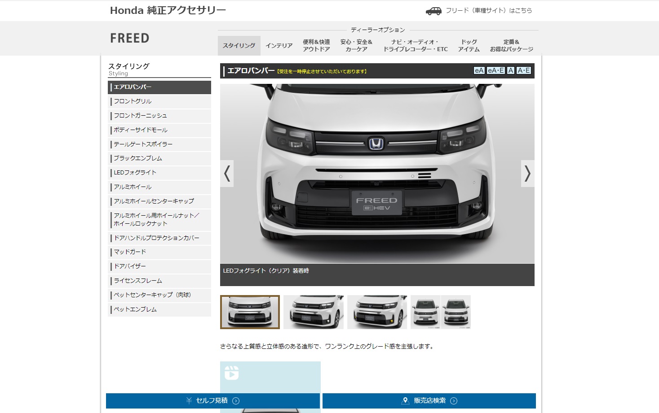Open ナビ・オーディオ・ドライブレコーダー・ETC tab
This screenshot has height=413, width=659.
click(x=416, y=46)
